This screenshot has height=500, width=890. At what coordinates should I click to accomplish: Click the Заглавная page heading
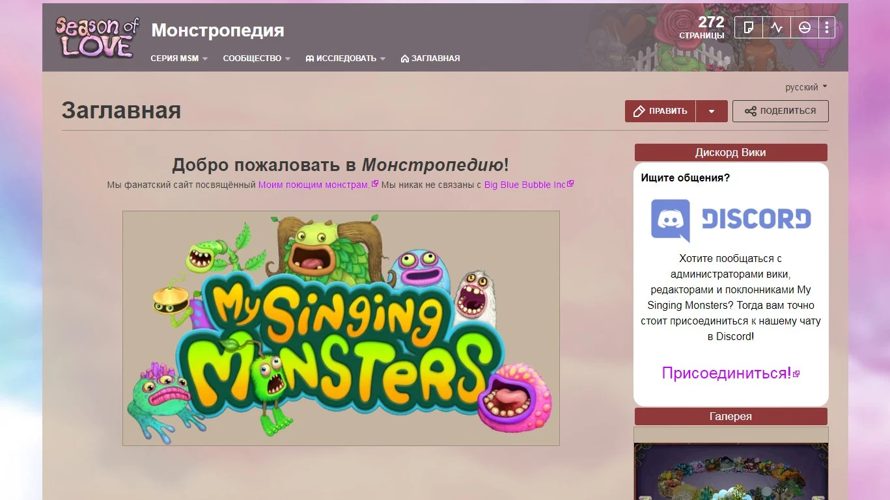(x=121, y=111)
